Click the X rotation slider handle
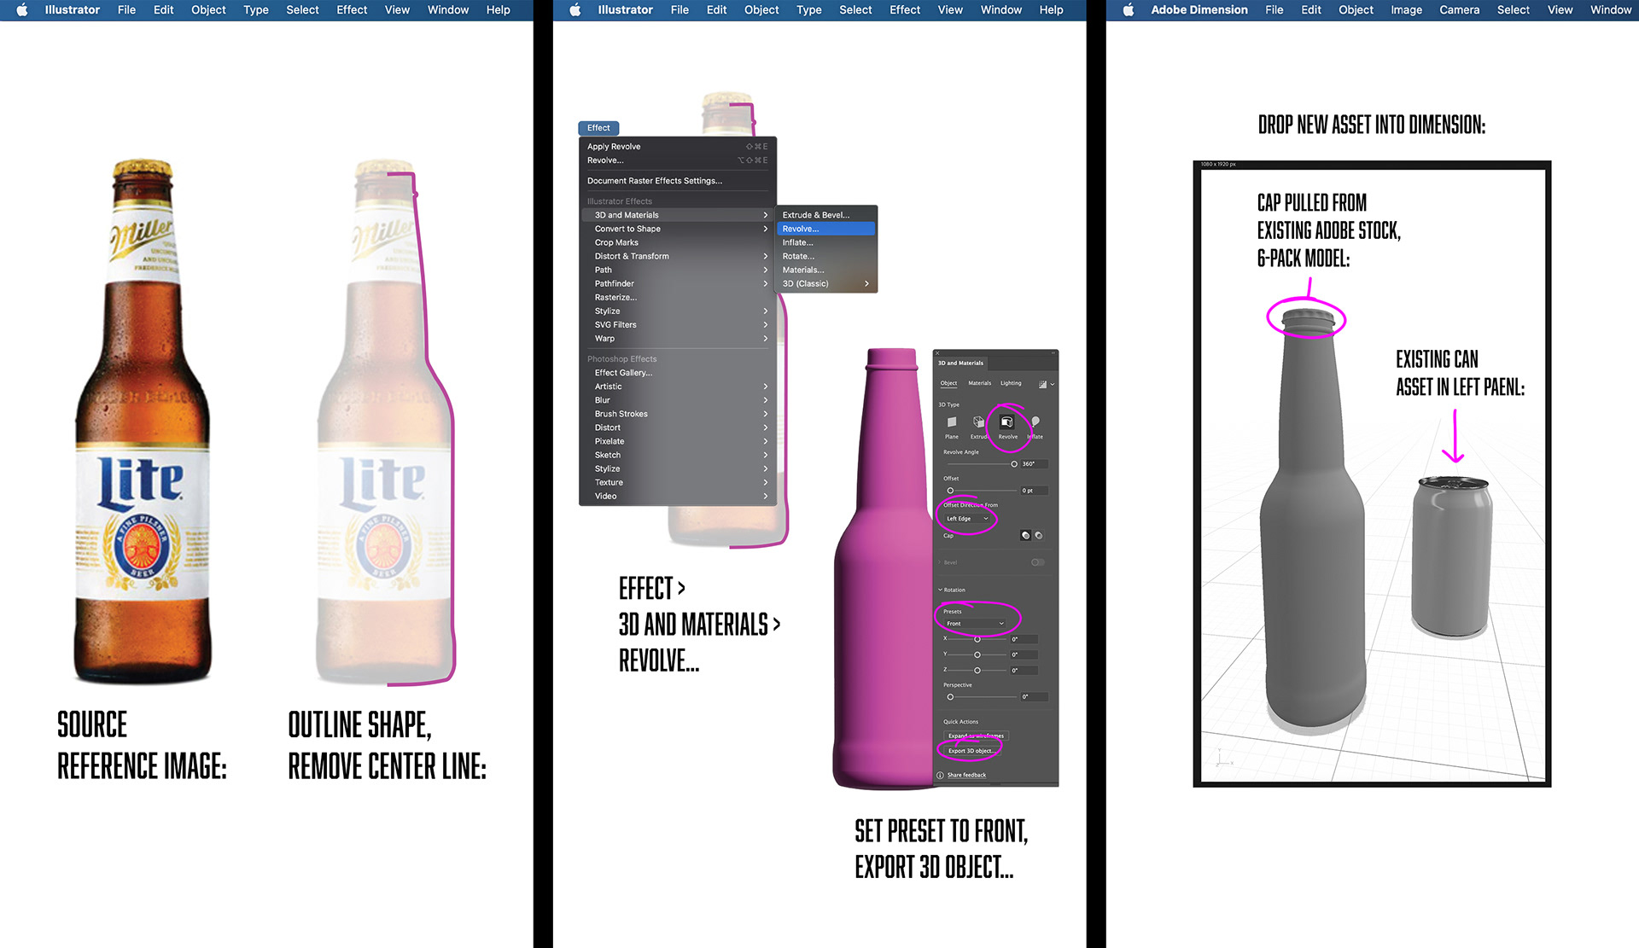This screenshot has width=1639, height=948. (977, 639)
